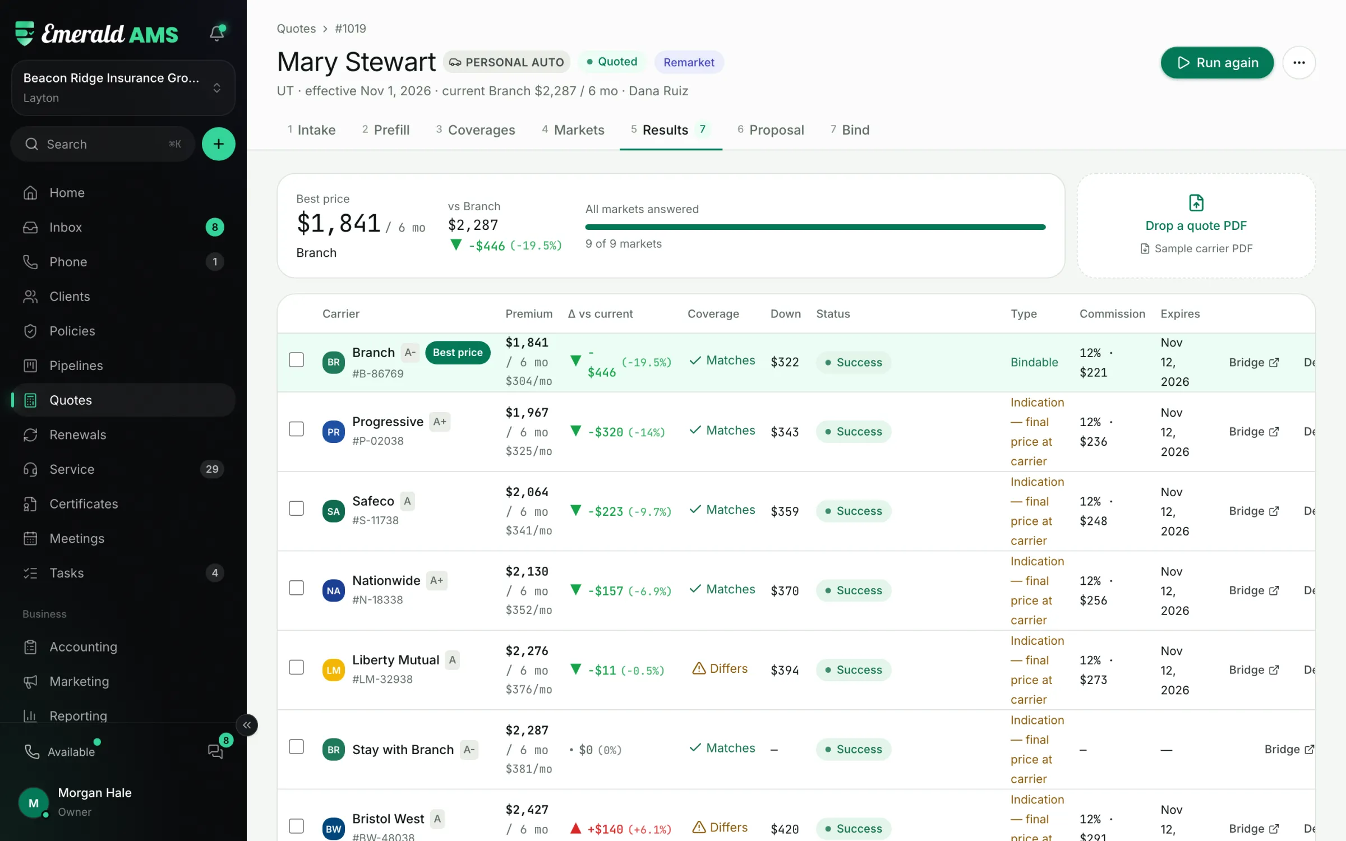Screen dimensions: 1346x841
Task: Check the Nationwide row checkbox
Action: click(296, 588)
